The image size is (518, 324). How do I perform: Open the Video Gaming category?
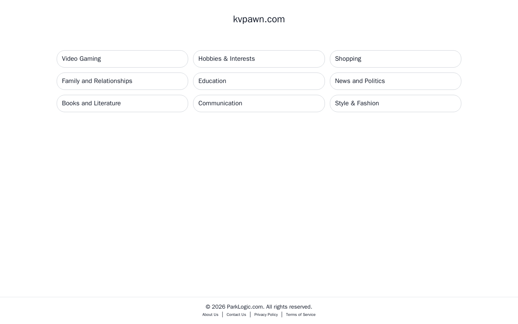click(x=122, y=59)
